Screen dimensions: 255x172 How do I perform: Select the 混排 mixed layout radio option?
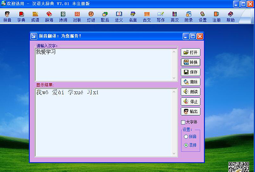[x=186, y=145]
